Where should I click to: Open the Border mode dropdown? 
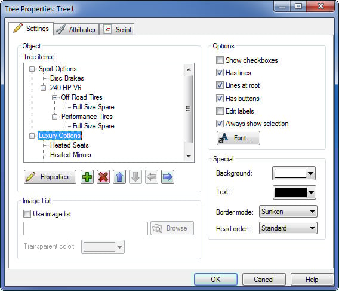[x=288, y=212]
